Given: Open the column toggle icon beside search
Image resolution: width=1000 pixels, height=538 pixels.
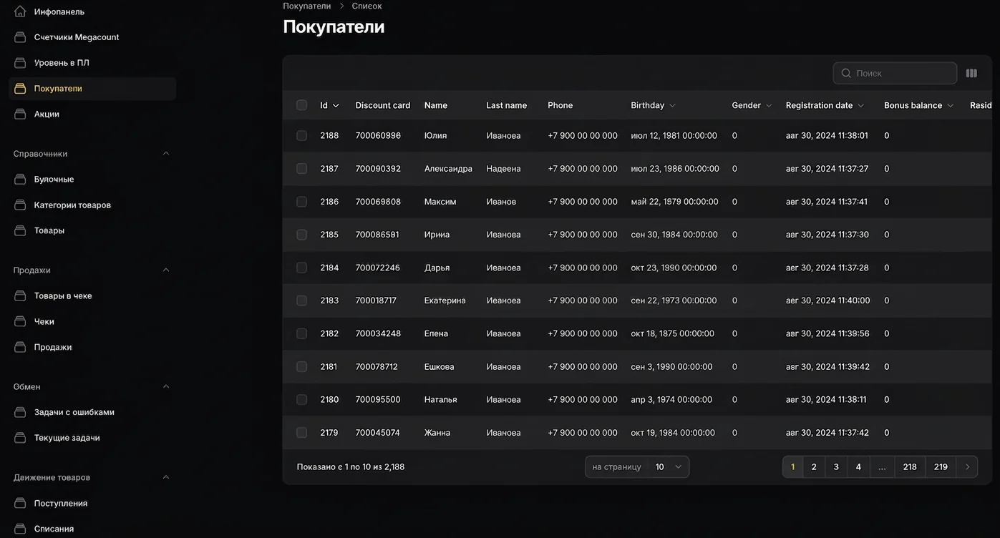Looking at the screenshot, I should (971, 73).
